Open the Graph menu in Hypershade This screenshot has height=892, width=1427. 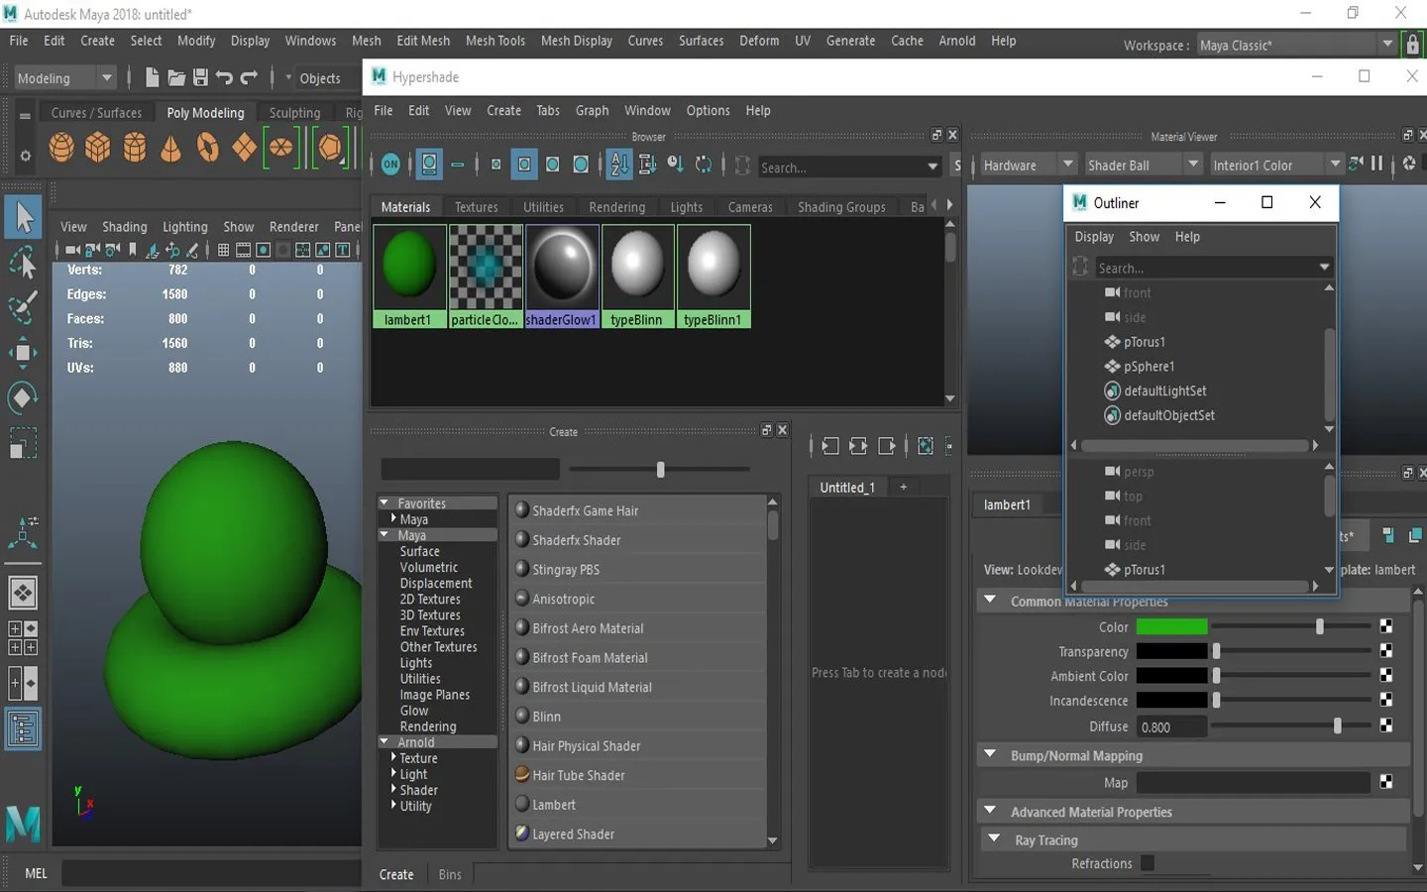pyautogui.click(x=593, y=111)
